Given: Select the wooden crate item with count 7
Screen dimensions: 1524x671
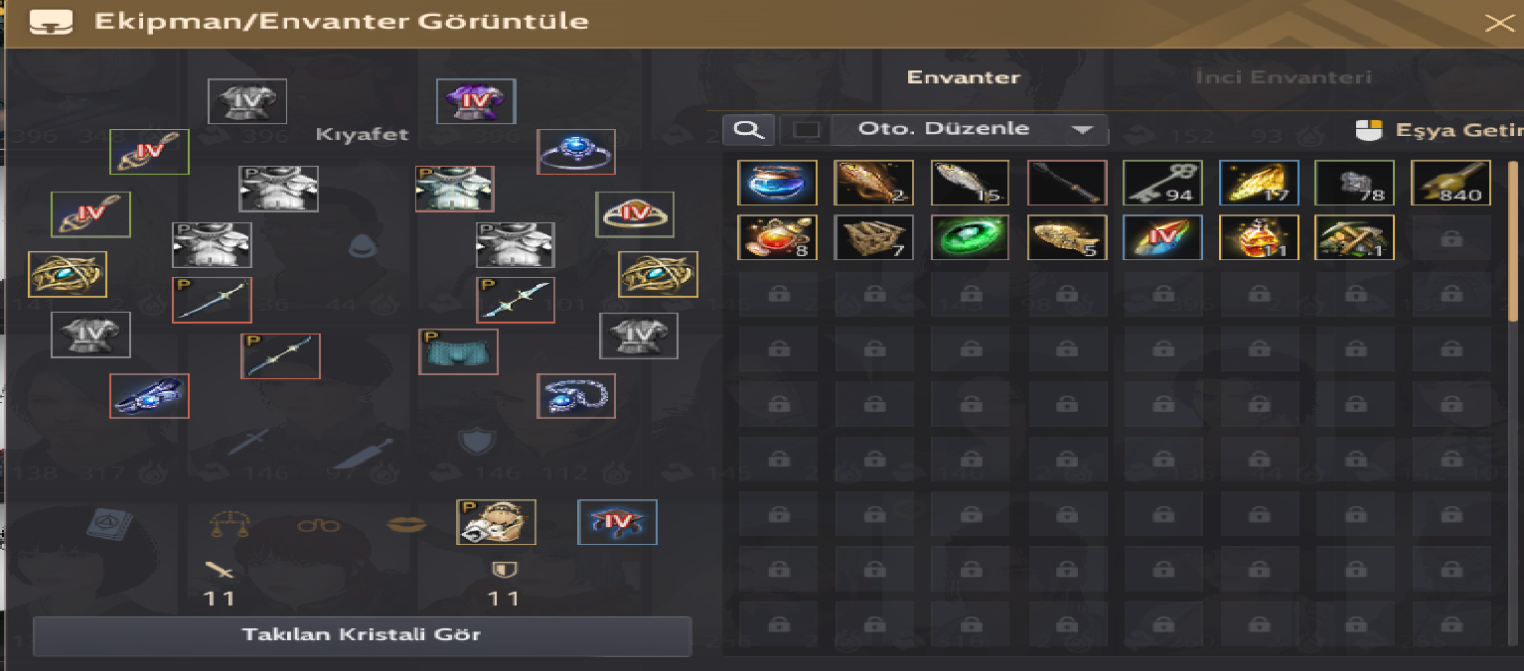Looking at the screenshot, I should (873, 238).
